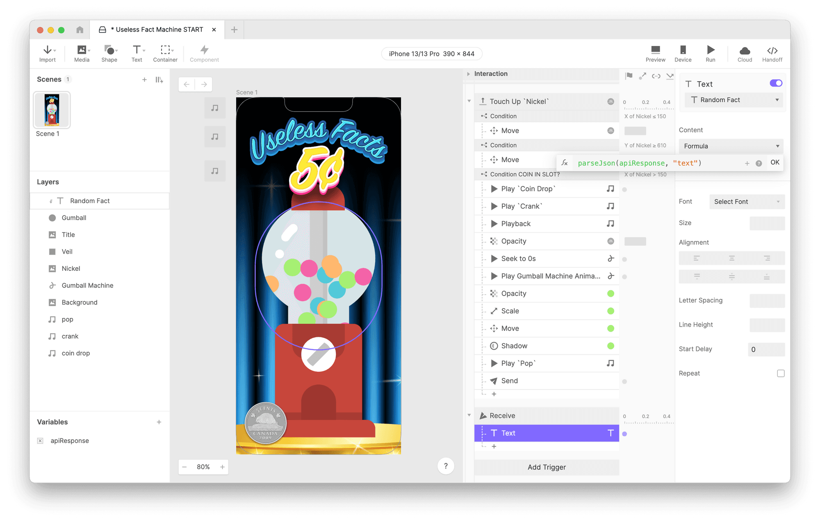Select the Gumball Machine layer

[x=100, y=286]
